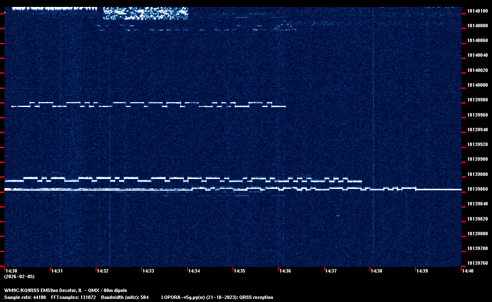Click the WM9C/KQ9RSS station description text
The image size is (492, 302).
(x=66, y=290)
